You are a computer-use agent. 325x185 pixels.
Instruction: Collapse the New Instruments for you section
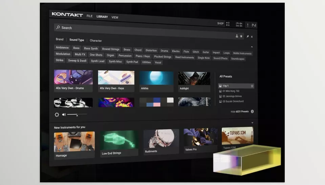click(252, 123)
